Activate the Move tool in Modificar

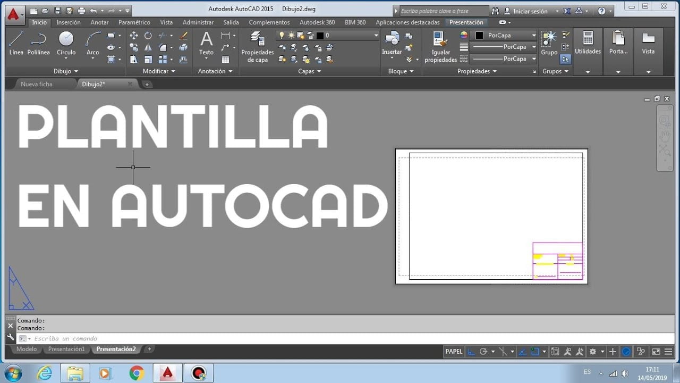click(134, 36)
